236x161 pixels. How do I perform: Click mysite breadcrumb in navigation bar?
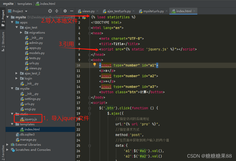(x=8, y=4)
